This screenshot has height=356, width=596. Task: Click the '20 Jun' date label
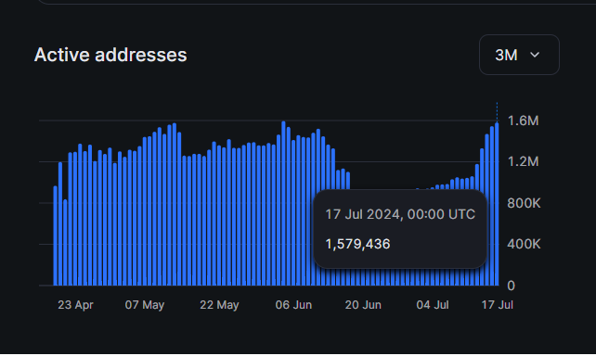[x=363, y=305]
